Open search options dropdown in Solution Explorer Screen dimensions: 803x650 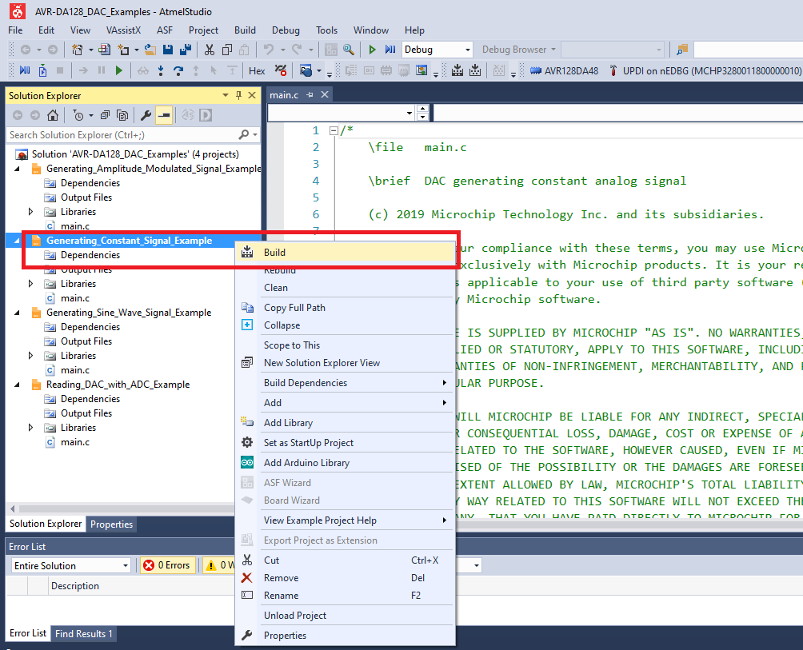pyautogui.click(x=254, y=135)
